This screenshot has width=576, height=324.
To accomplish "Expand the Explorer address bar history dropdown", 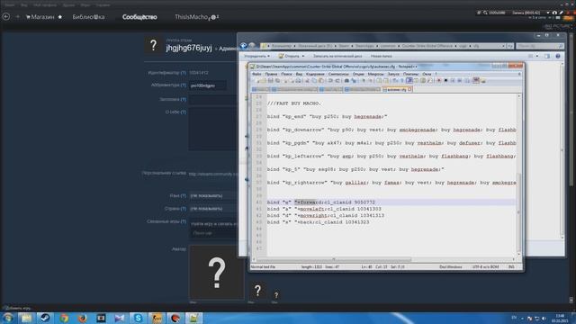I will point(503,46).
